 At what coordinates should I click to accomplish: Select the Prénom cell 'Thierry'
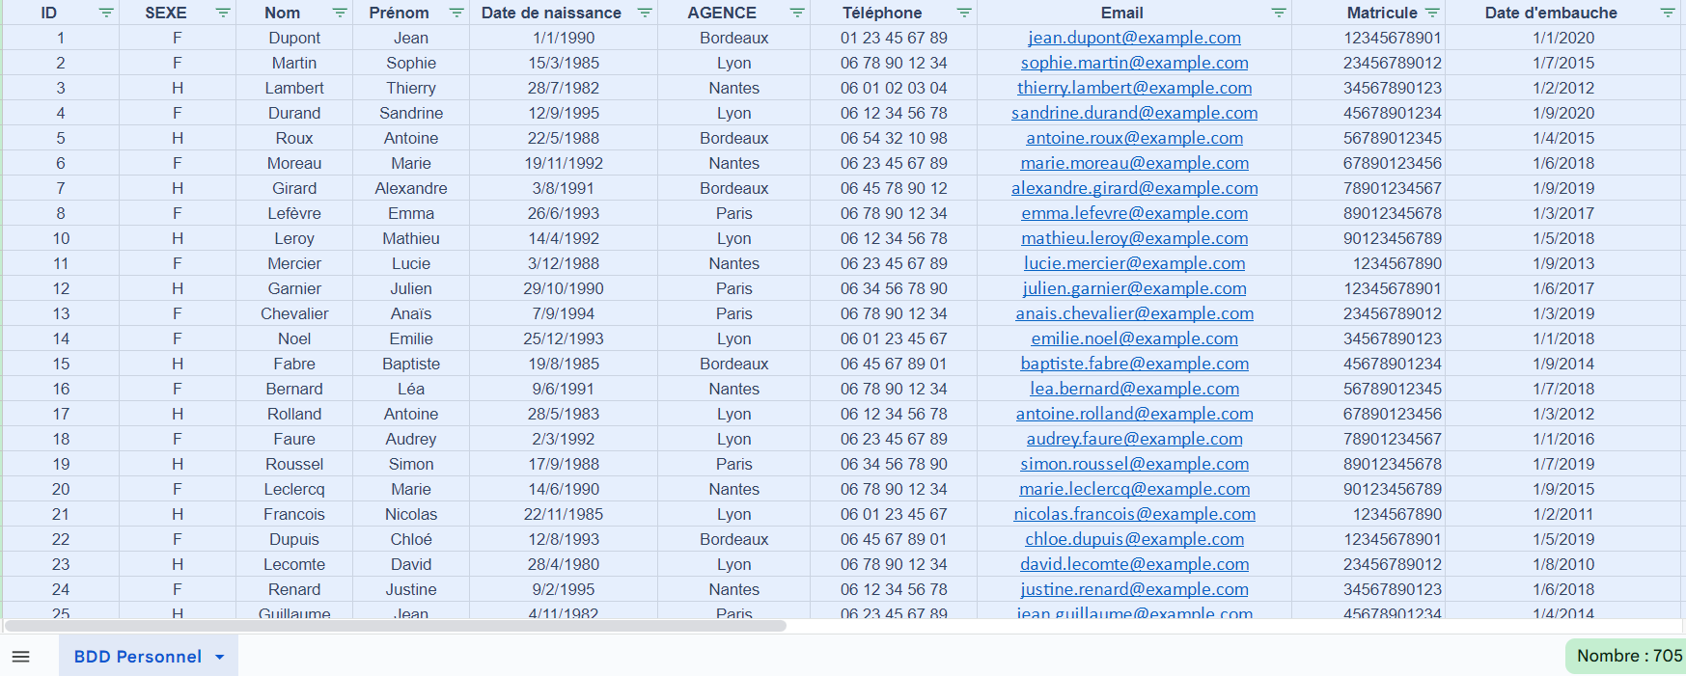click(x=411, y=88)
